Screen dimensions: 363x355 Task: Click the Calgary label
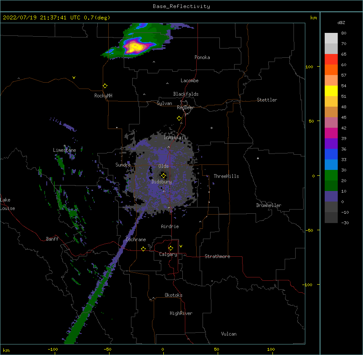pos(168,254)
